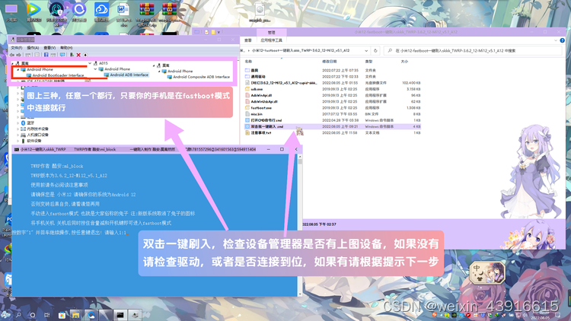The height and width of the screenshot is (321, 571).
Task: Switch to the 管理 ribbon tab in Explorer
Action: coord(271,33)
